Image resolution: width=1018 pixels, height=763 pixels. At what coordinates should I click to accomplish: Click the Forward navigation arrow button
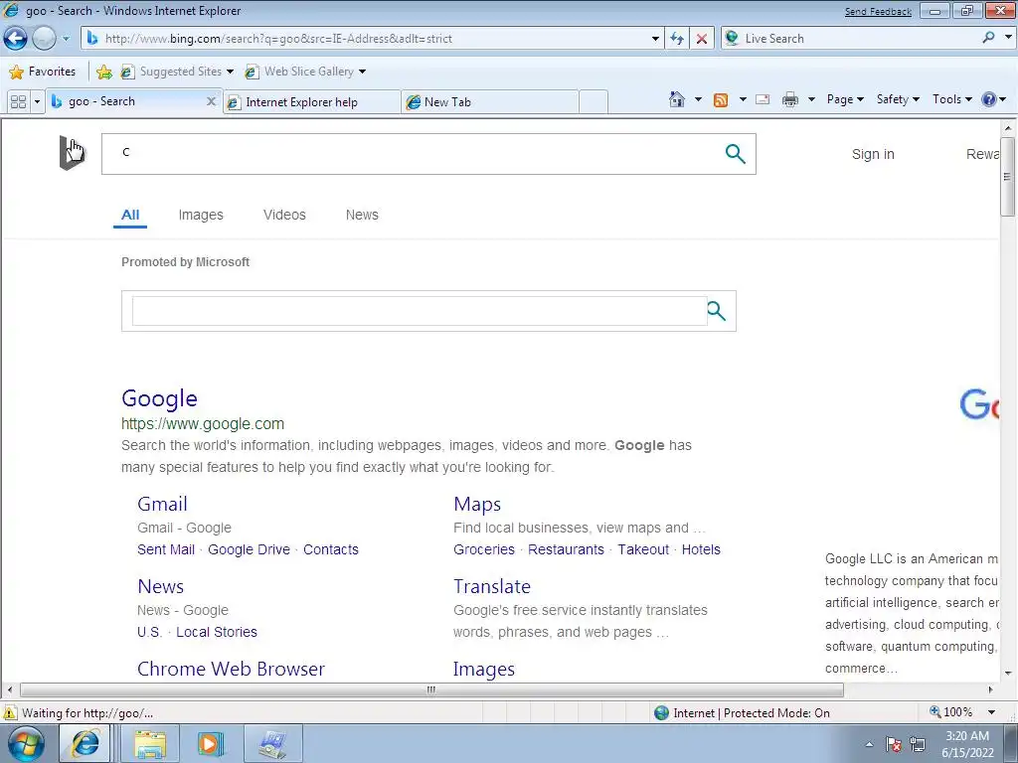tap(44, 39)
